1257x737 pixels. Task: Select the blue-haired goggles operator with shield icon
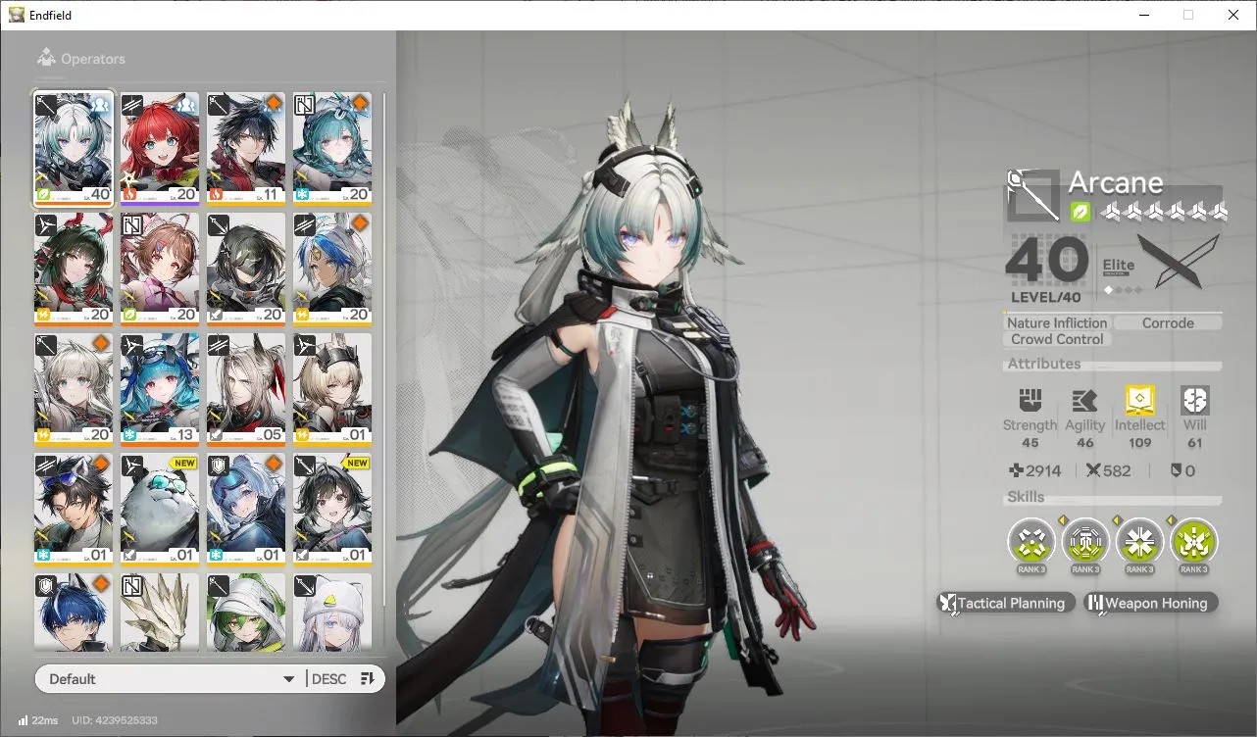tap(246, 510)
